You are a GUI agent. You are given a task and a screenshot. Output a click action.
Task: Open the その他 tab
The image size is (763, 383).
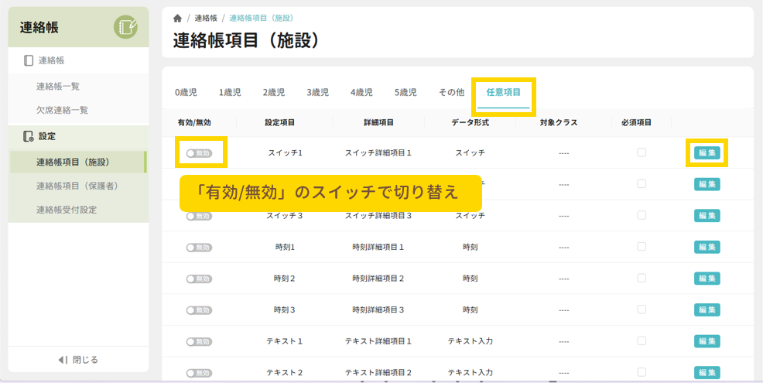tap(451, 92)
